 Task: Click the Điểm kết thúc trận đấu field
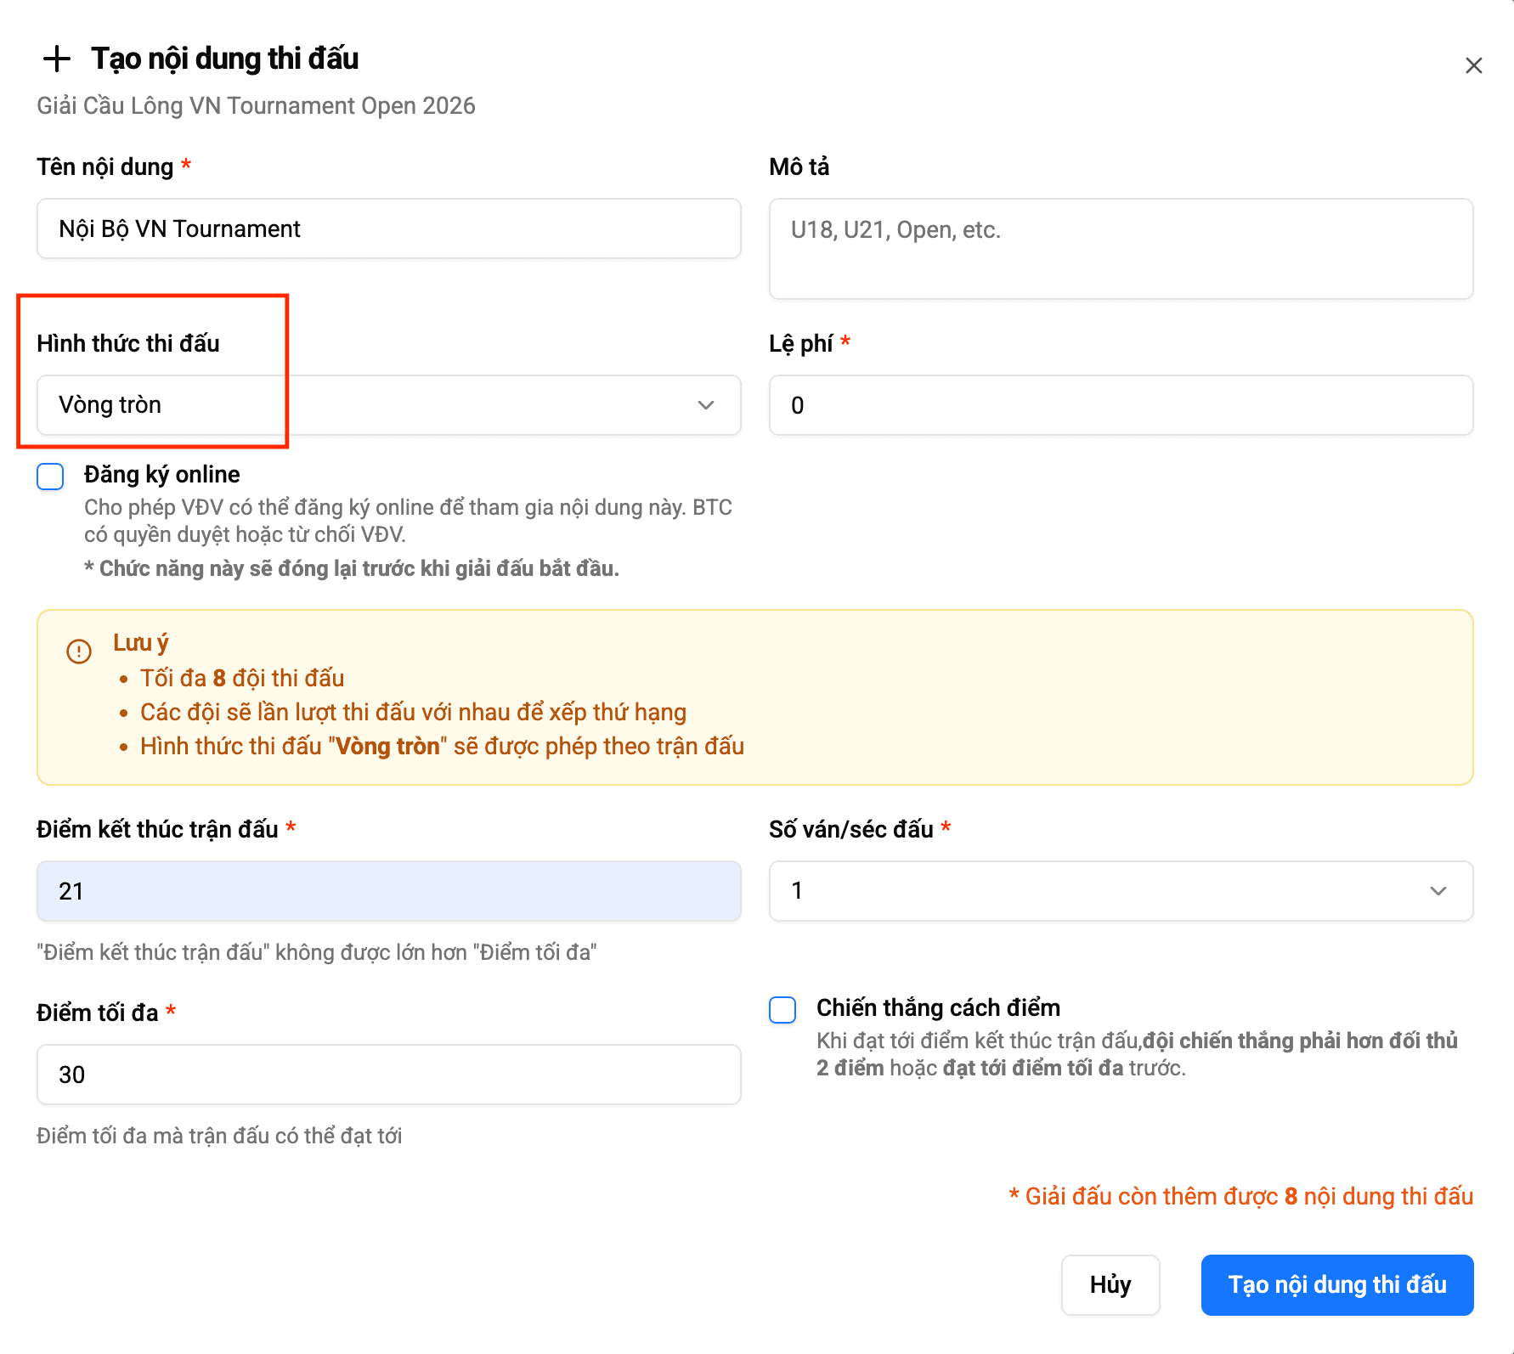pos(389,891)
